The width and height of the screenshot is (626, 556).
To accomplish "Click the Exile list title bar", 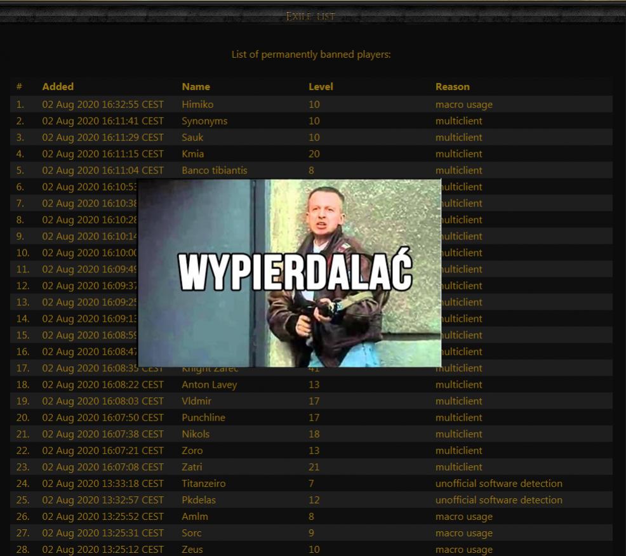I will (x=310, y=16).
